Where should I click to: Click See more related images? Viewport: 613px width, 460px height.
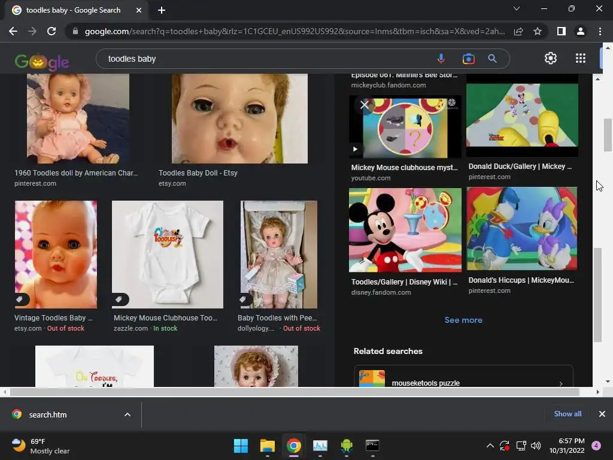463,320
